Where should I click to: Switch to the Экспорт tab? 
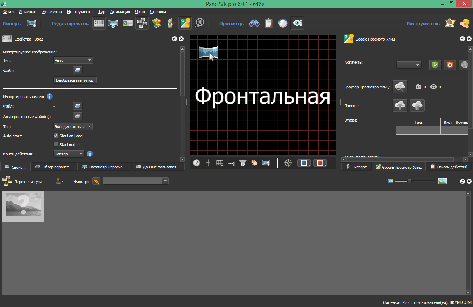click(x=356, y=167)
